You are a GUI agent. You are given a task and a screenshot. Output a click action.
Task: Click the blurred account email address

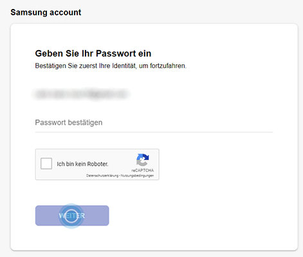pyautogui.click(x=81, y=94)
